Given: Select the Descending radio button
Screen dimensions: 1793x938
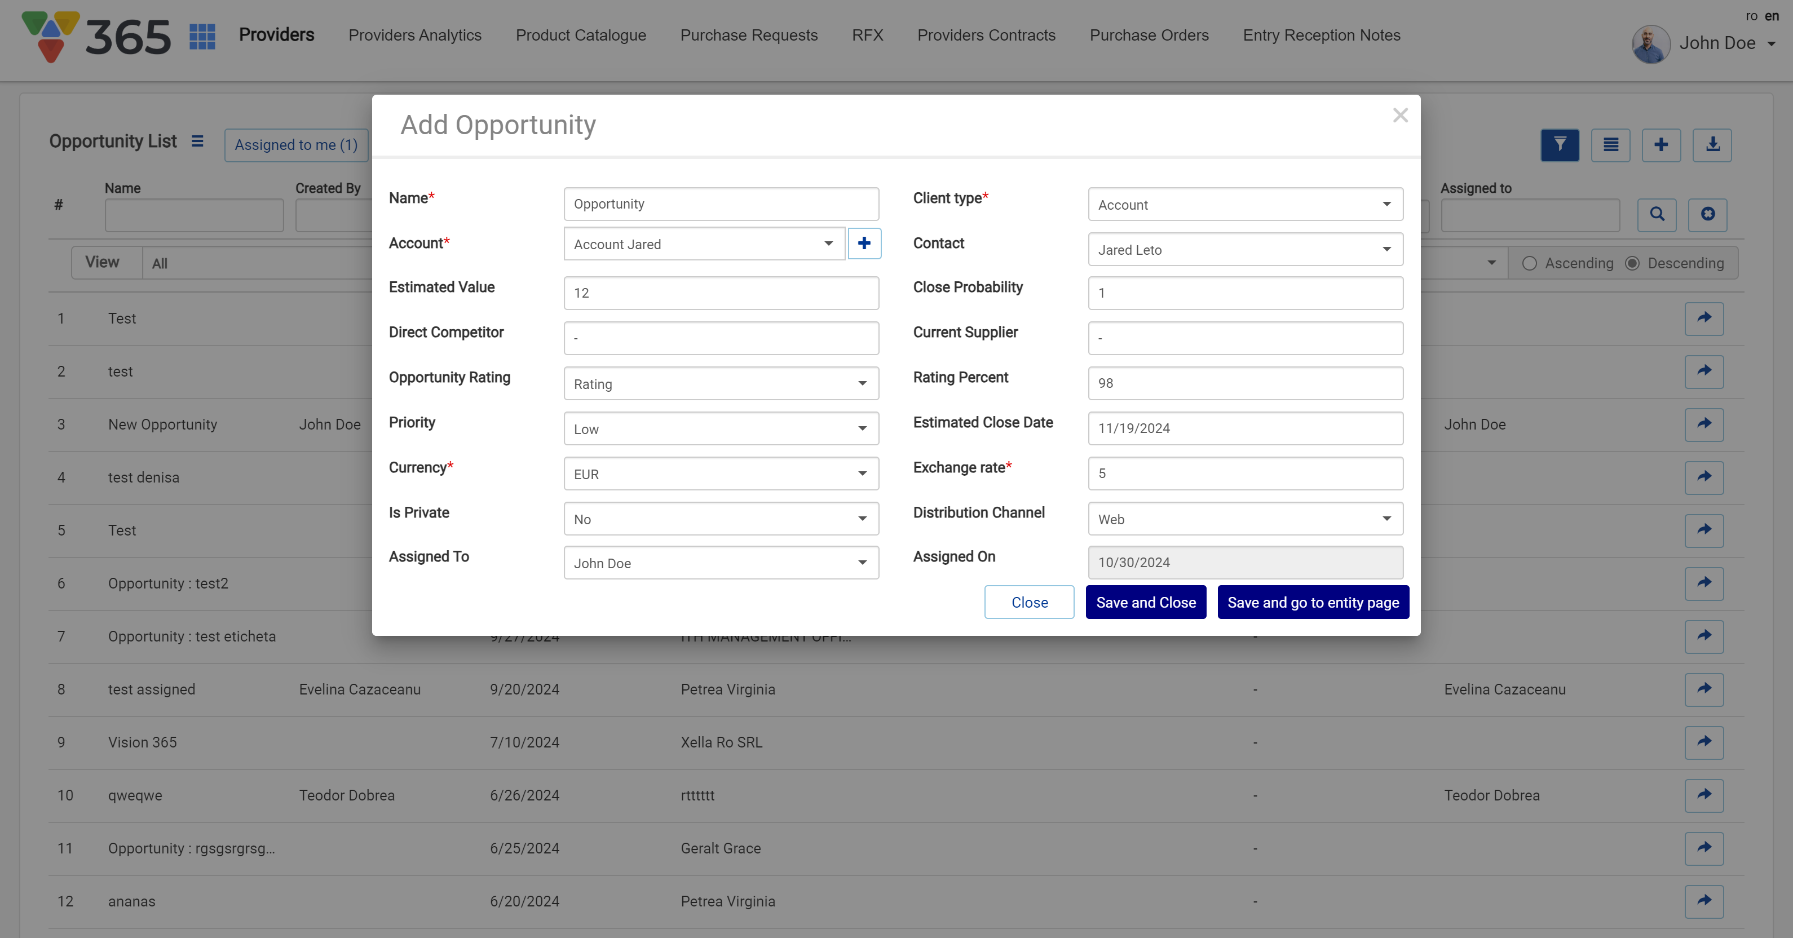Looking at the screenshot, I should click(1632, 263).
